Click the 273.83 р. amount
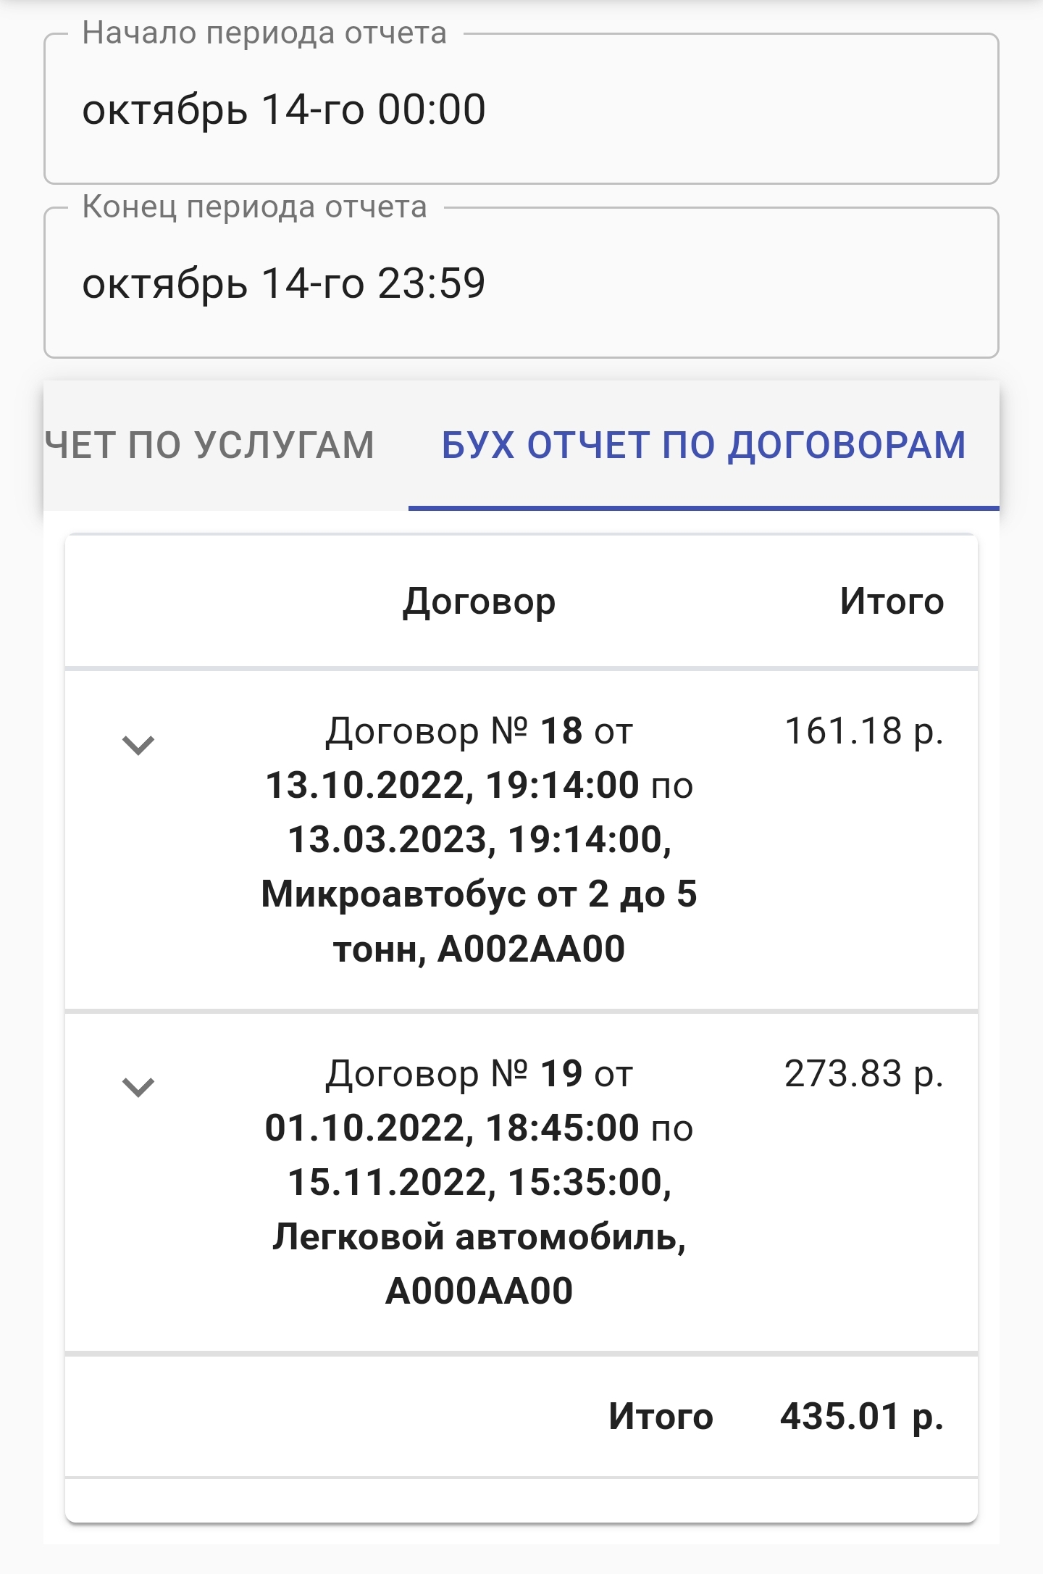This screenshot has width=1043, height=1574. pyautogui.click(x=863, y=1074)
